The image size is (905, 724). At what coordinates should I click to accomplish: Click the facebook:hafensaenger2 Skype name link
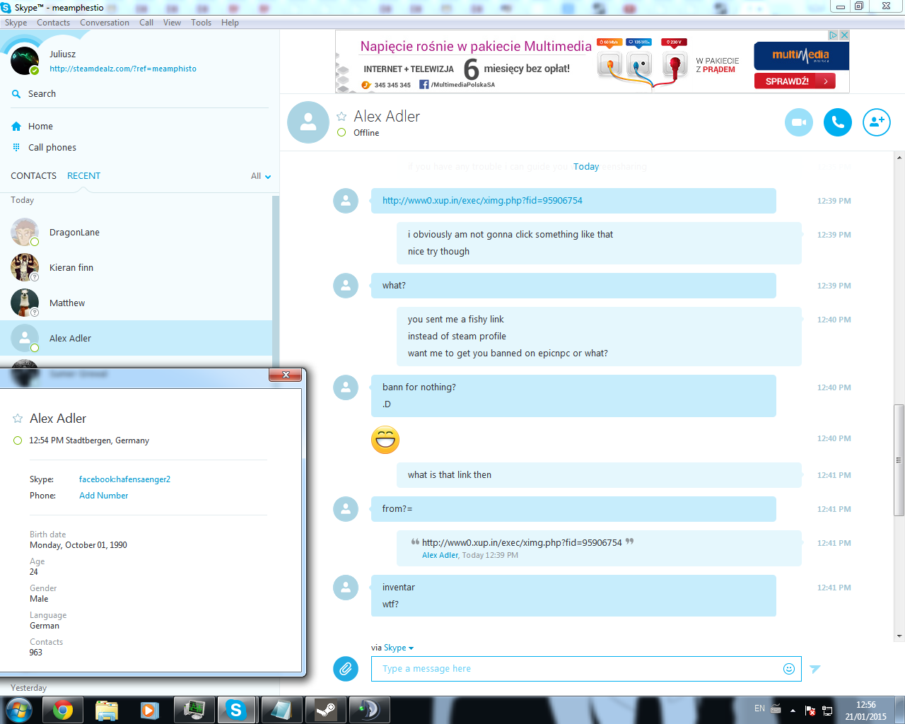[124, 479]
